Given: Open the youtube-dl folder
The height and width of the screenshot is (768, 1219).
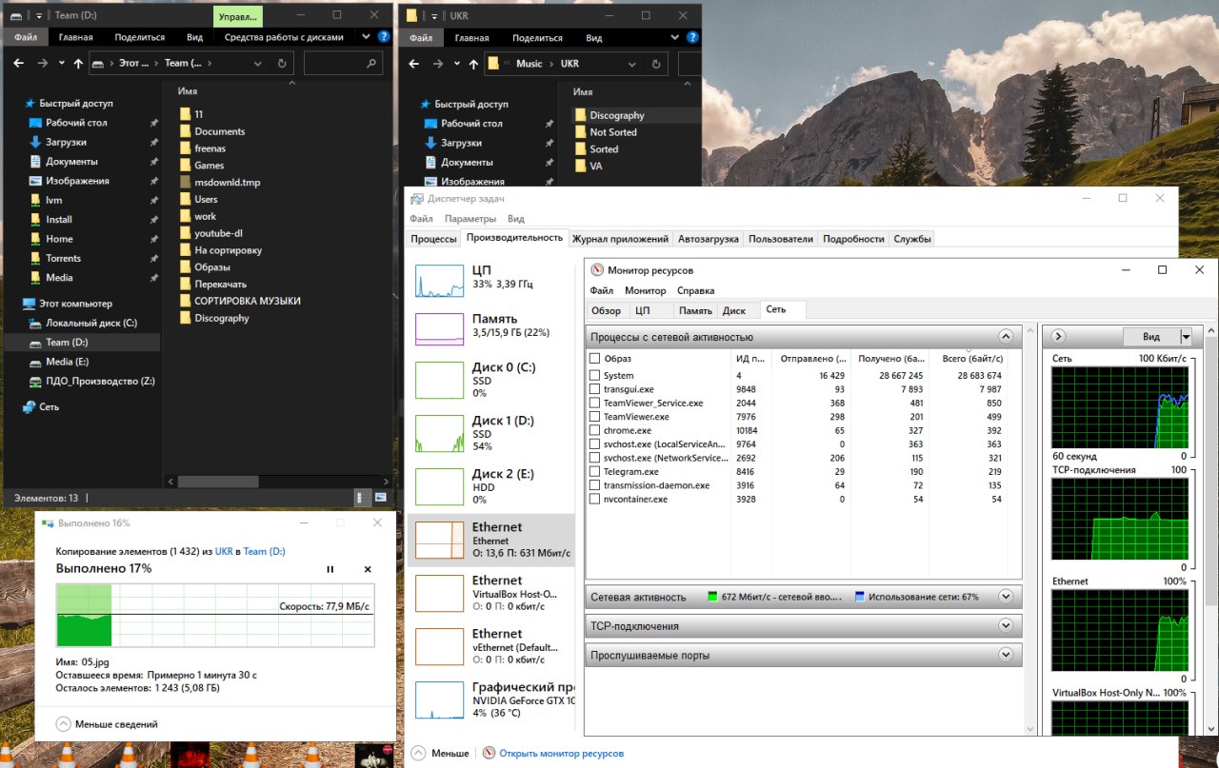Looking at the screenshot, I should (217, 233).
